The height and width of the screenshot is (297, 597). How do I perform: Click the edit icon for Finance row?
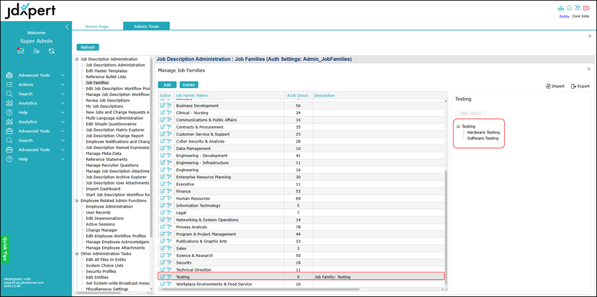162,191
